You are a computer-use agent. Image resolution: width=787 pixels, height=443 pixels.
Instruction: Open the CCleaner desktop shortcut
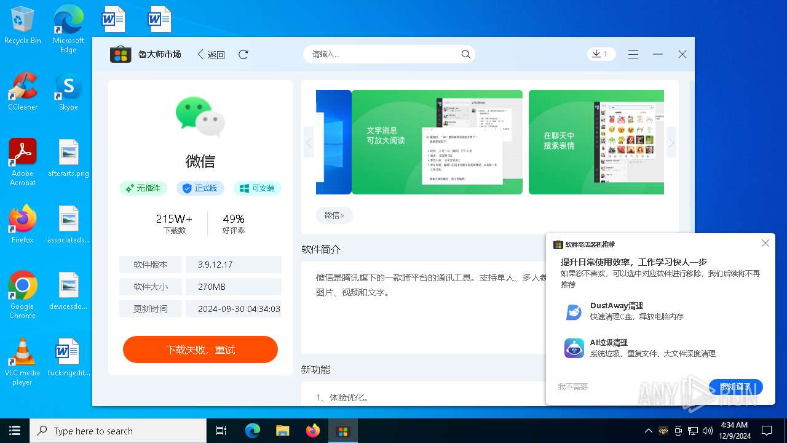[23, 92]
